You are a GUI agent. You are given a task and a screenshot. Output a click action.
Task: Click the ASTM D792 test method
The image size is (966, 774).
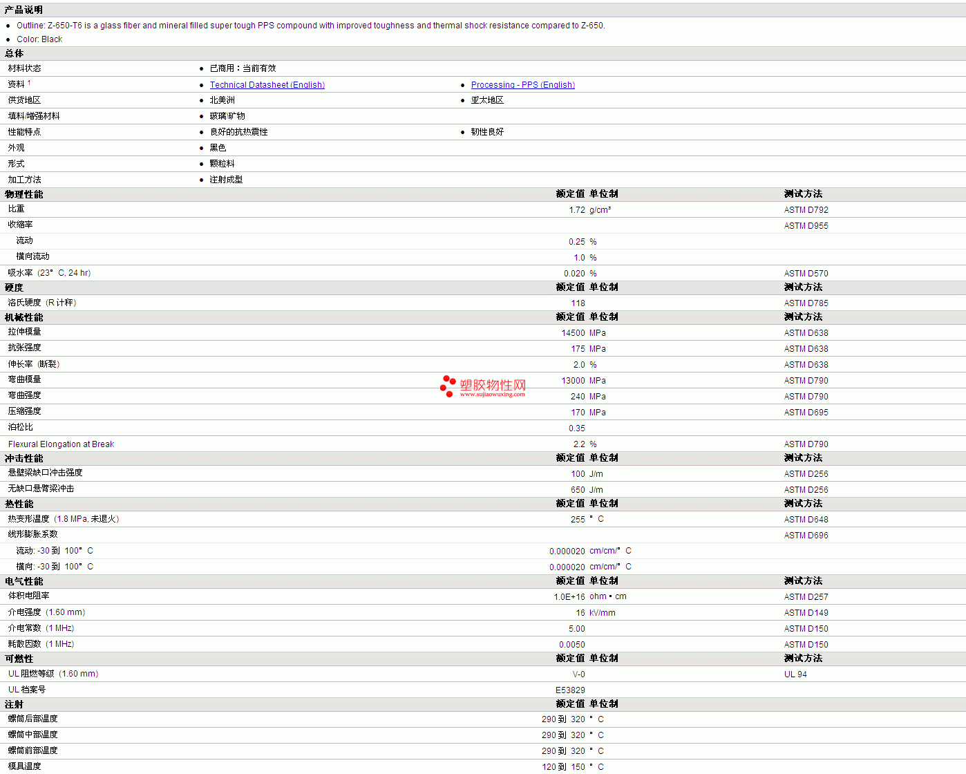[x=806, y=210]
